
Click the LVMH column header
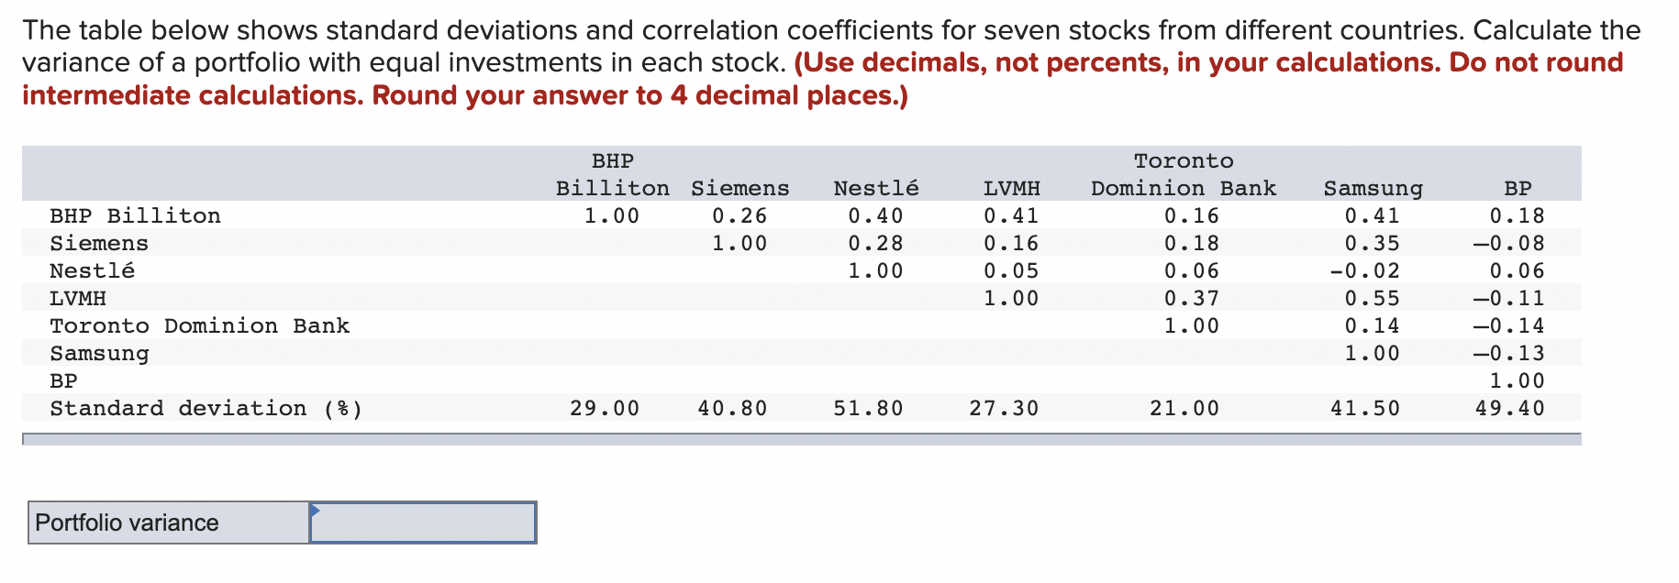tap(1013, 188)
